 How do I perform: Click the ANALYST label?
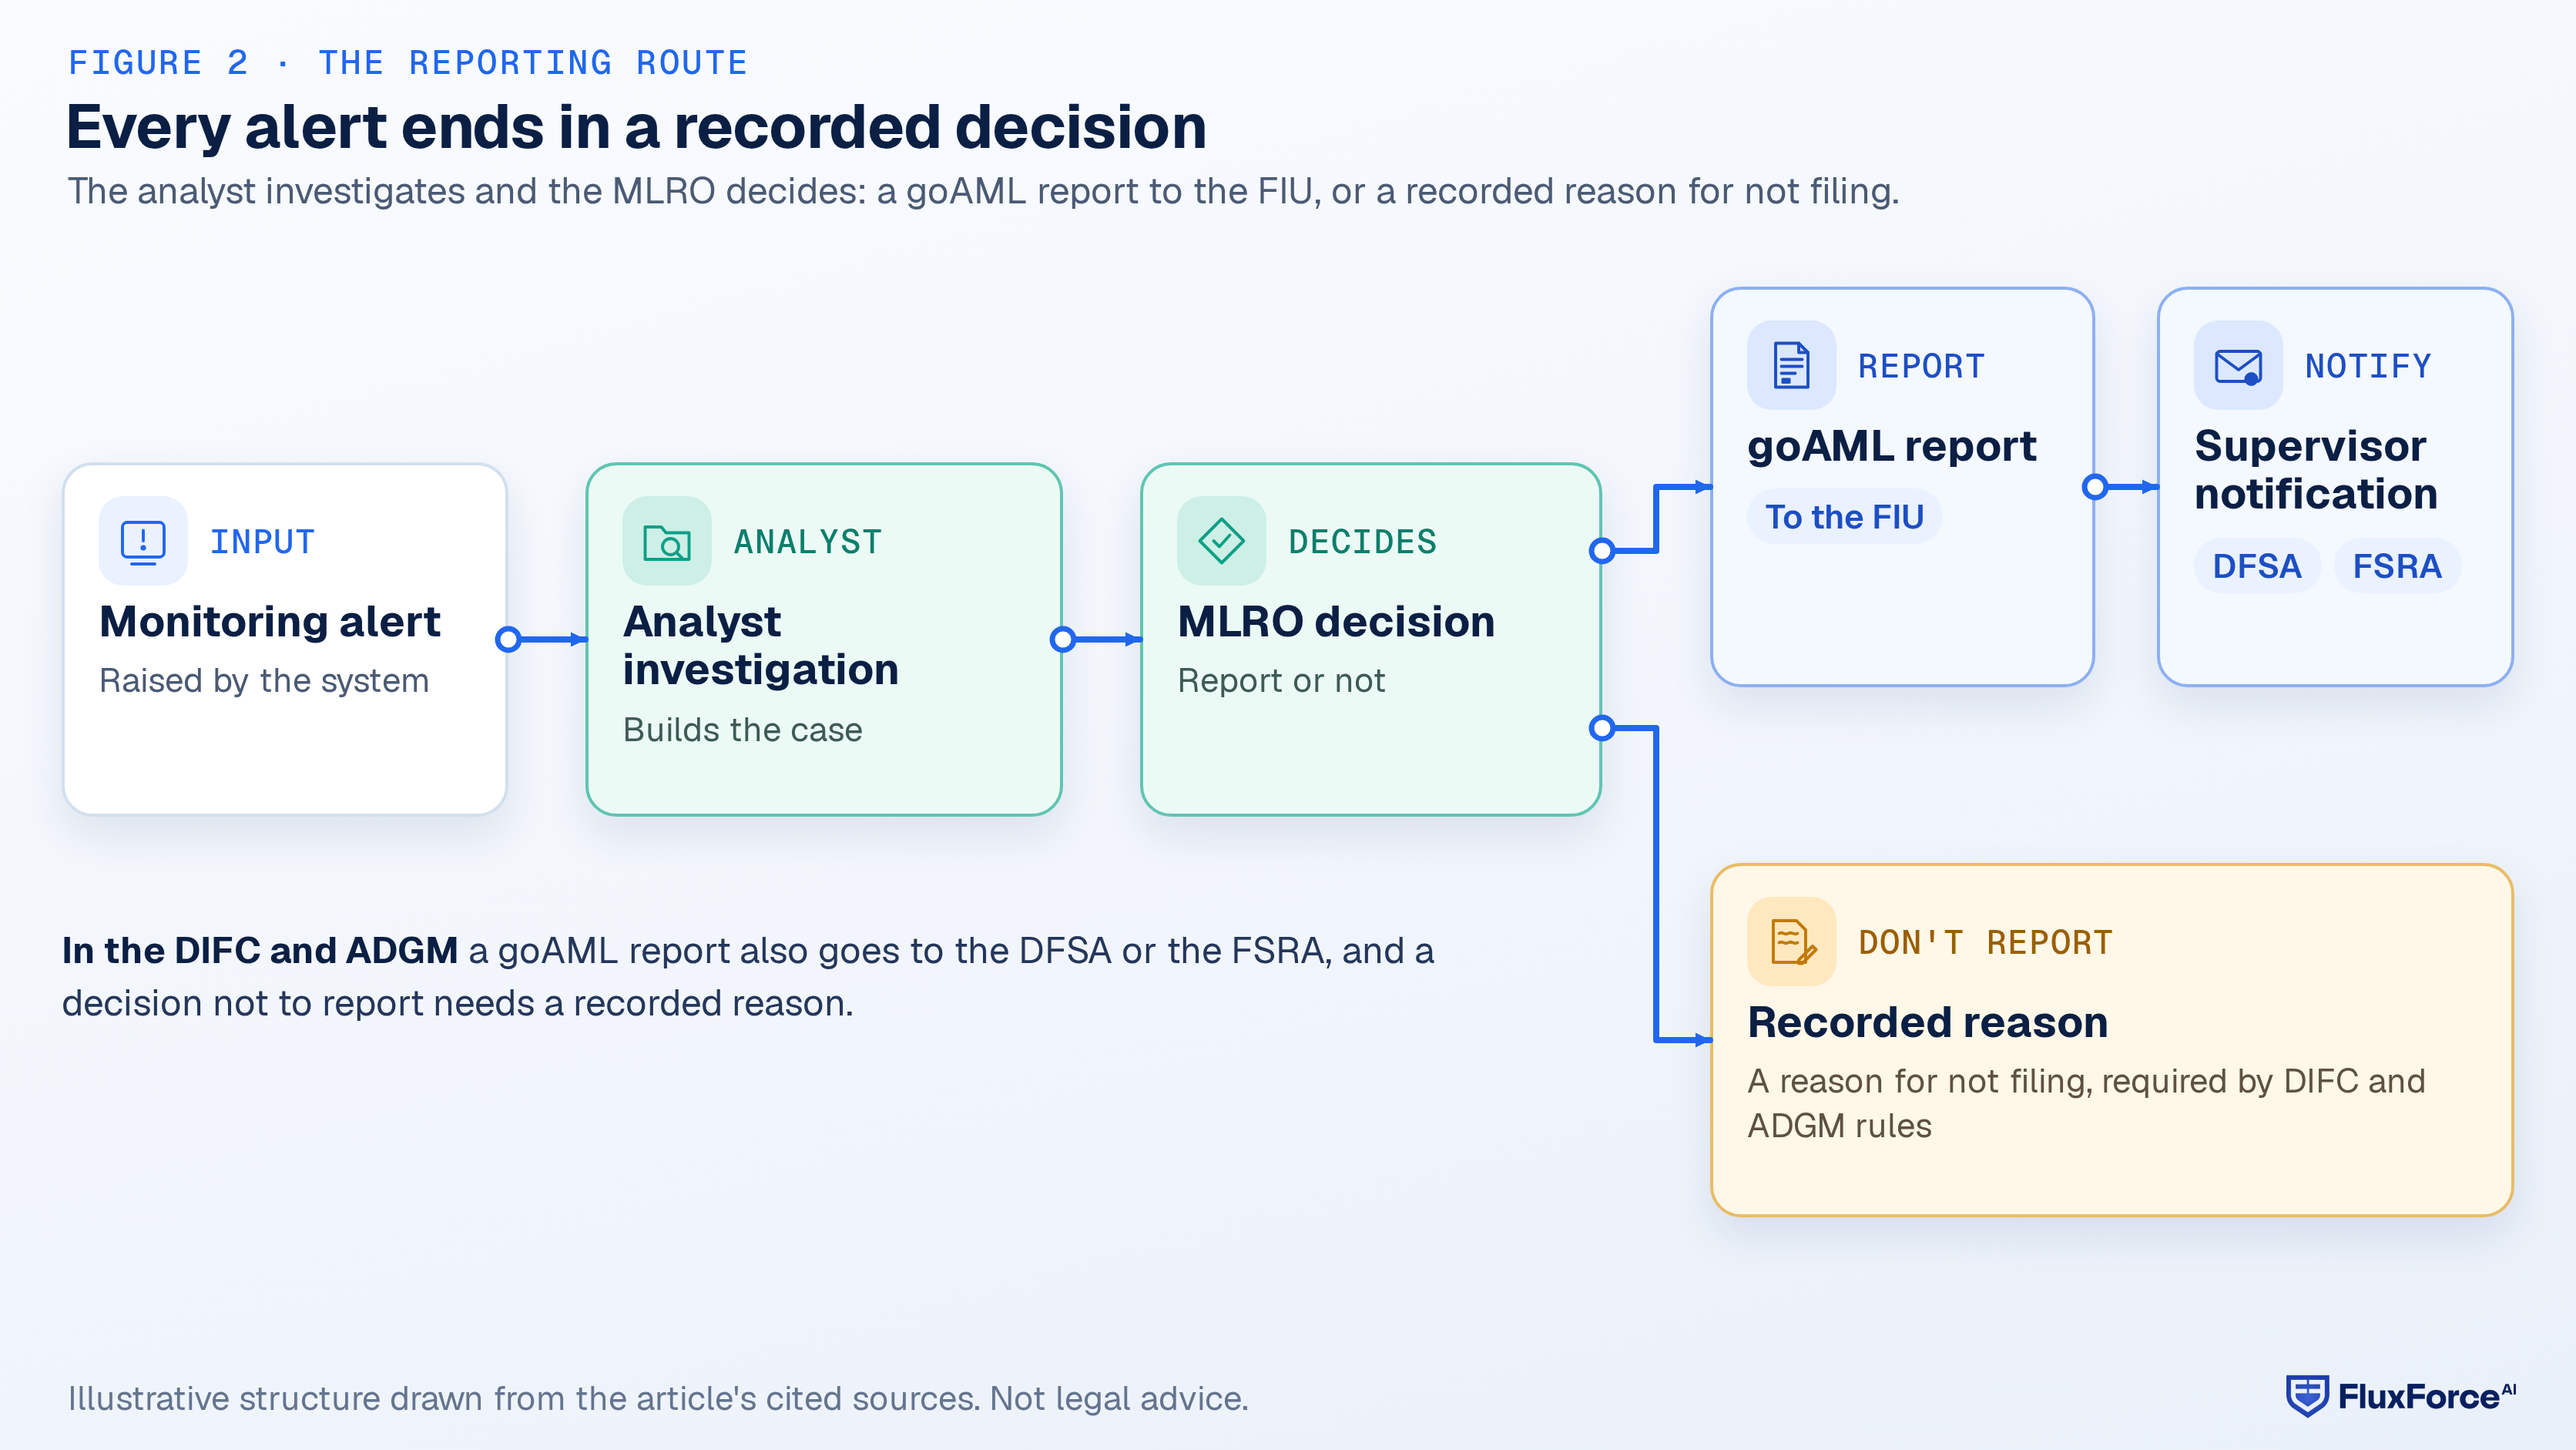808,542
